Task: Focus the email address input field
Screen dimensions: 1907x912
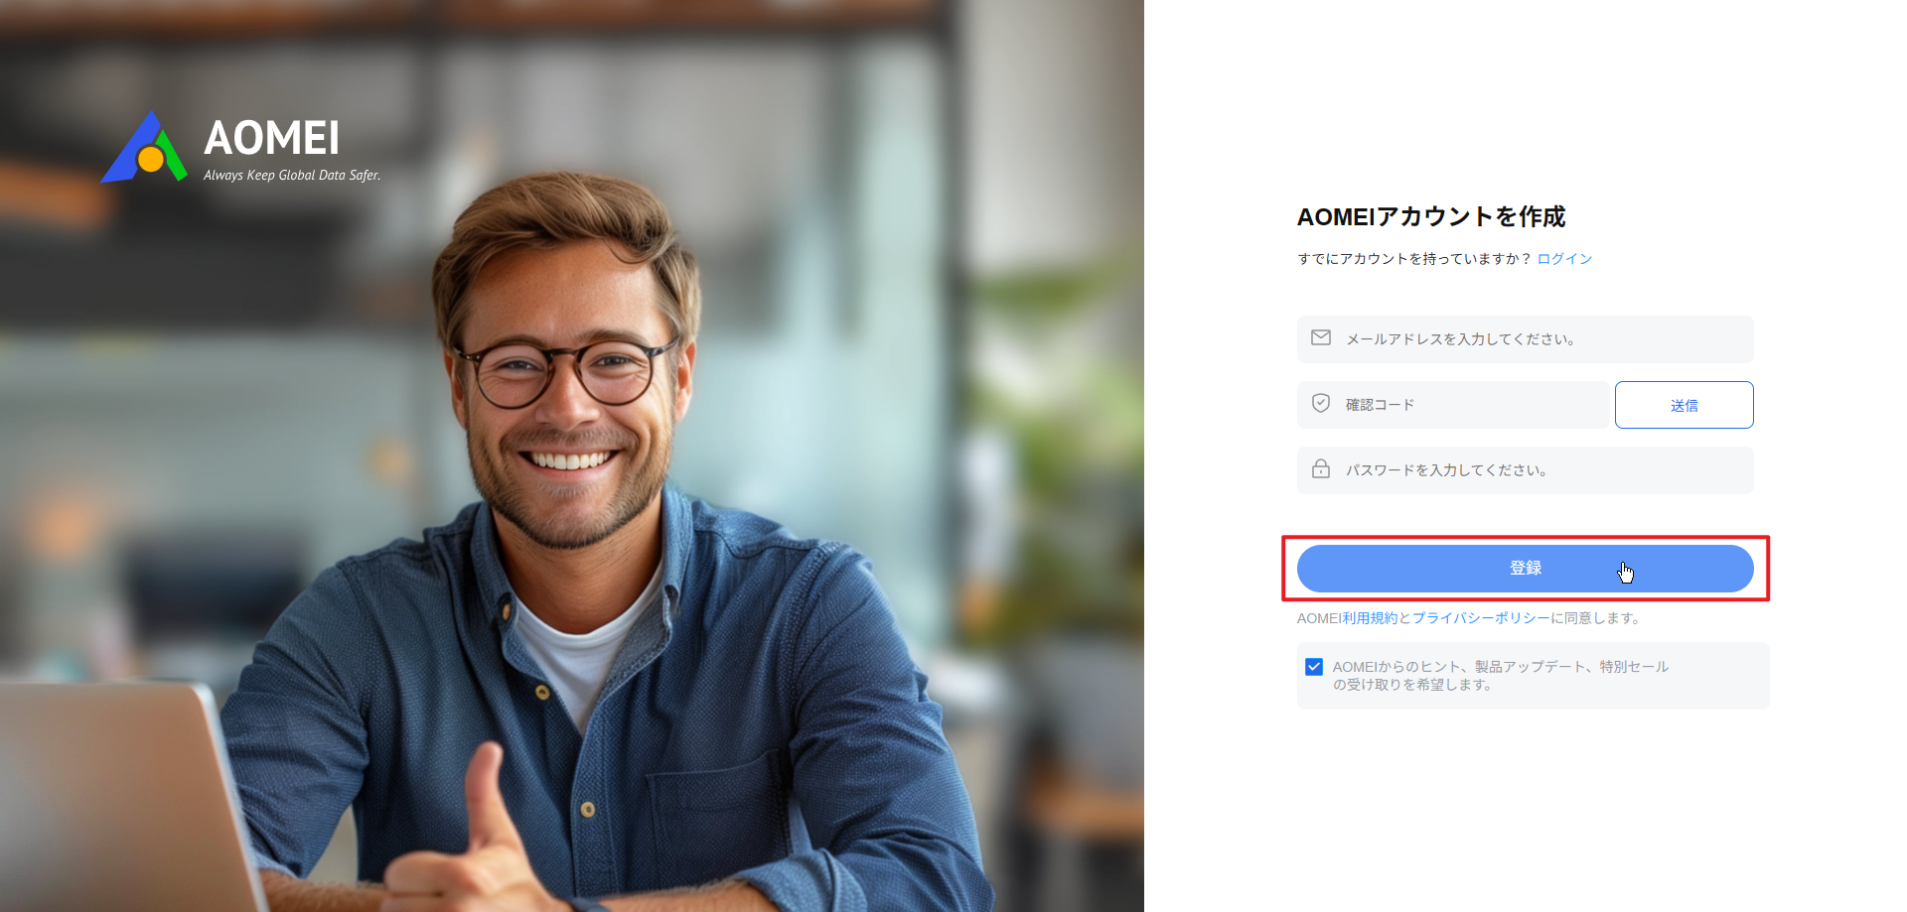Action: pyautogui.click(x=1525, y=339)
